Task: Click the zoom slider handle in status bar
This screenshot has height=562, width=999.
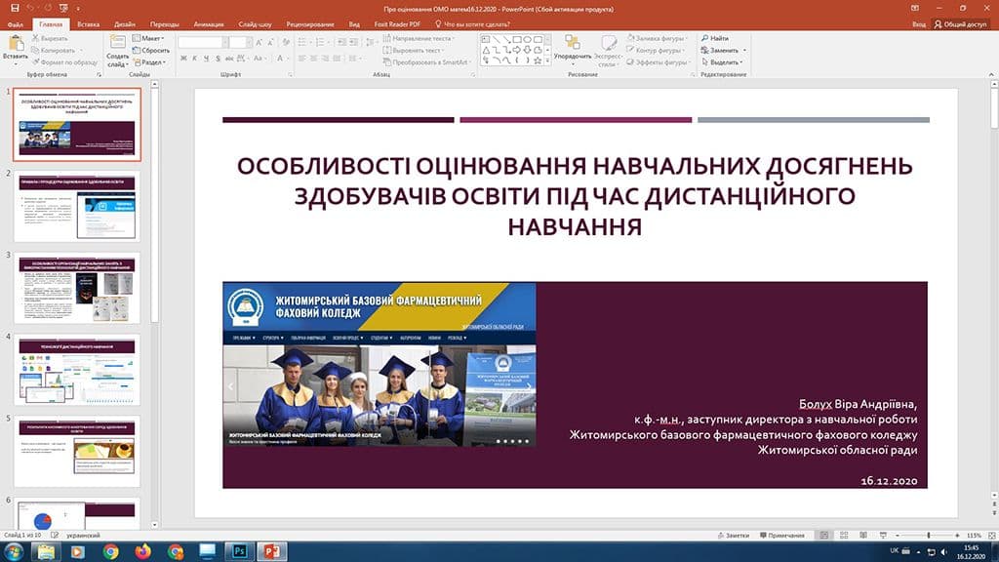Action: (929, 536)
